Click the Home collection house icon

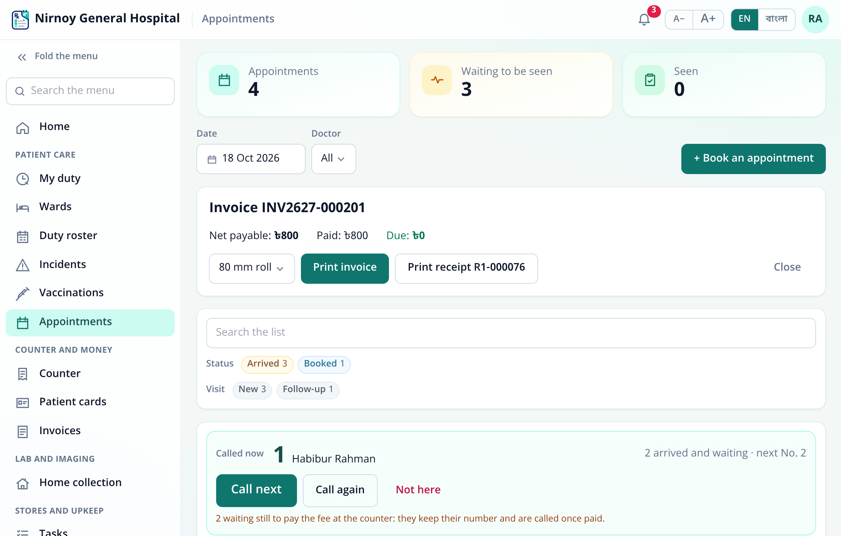point(23,483)
